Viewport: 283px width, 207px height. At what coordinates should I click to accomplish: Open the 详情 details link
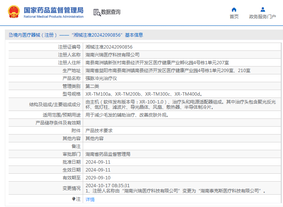pos(90,199)
